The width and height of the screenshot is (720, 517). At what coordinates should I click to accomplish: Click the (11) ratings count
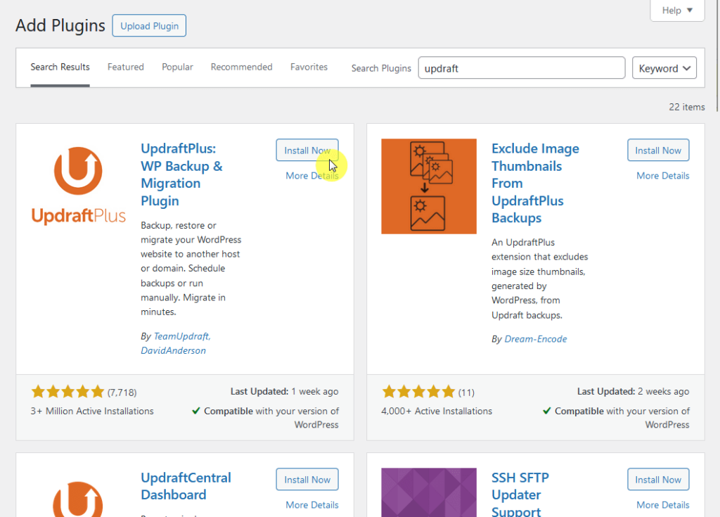[x=466, y=392]
